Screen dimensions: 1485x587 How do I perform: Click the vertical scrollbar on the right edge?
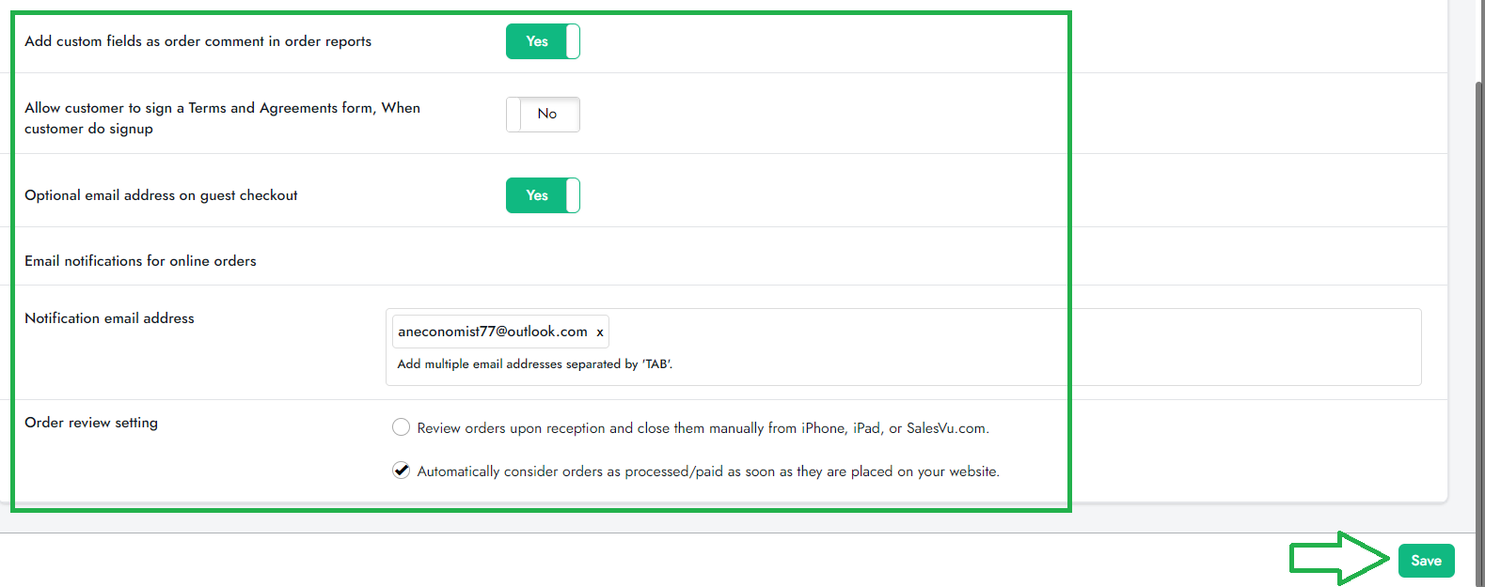coord(1479,282)
